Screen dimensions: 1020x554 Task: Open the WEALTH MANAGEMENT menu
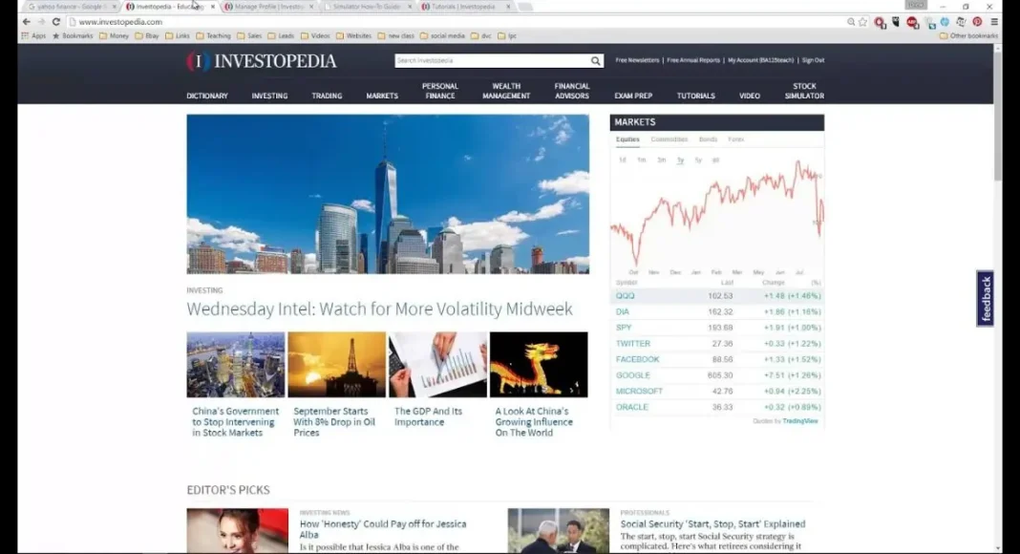(506, 91)
